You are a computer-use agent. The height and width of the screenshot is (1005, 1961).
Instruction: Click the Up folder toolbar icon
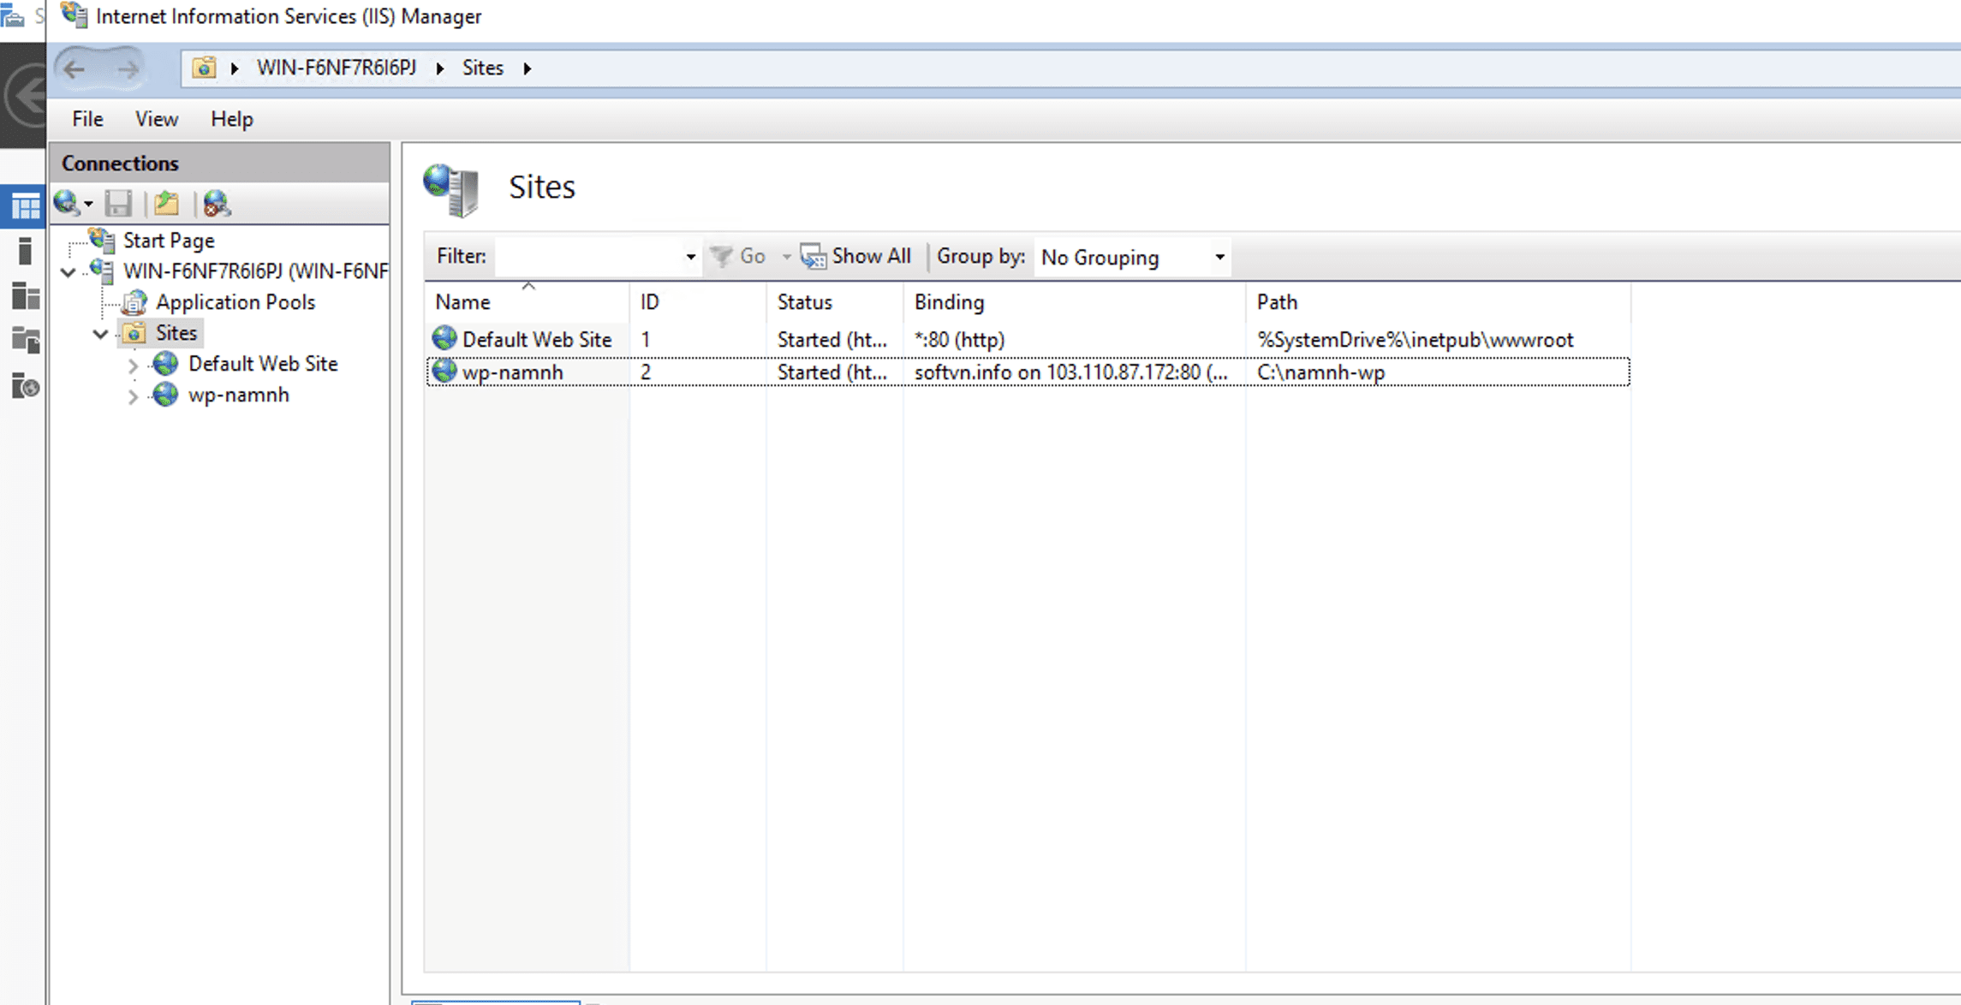166,204
